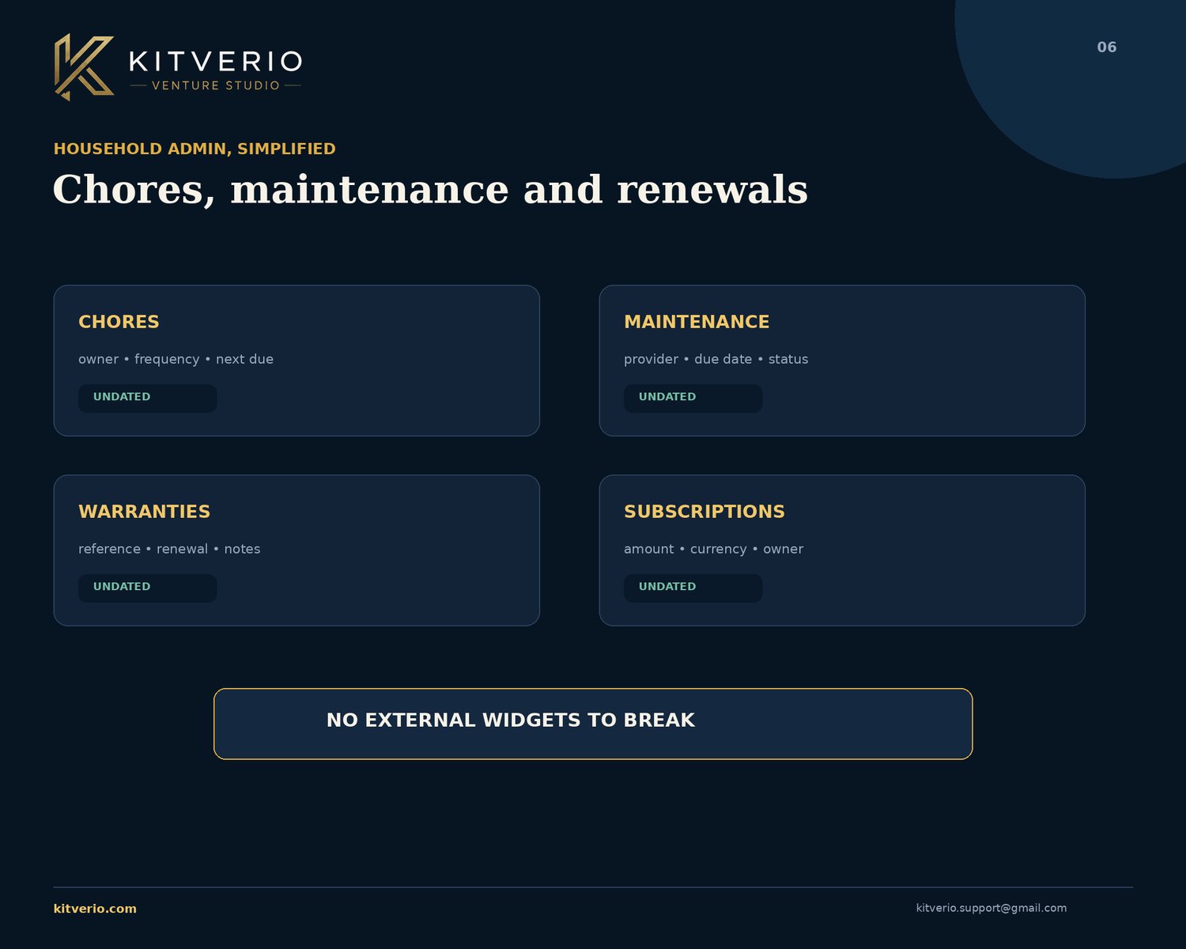Click the Chores, maintenance and renewals headline
The width and height of the screenshot is (1186, 949).
pos(430,190)
